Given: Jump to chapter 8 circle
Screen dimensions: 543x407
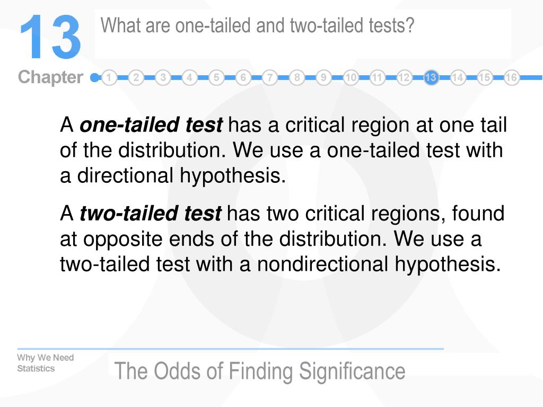Looking at the screenshot, I should [x=297, y=77].
